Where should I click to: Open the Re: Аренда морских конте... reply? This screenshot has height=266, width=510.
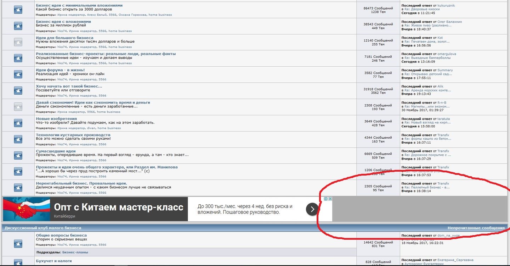click(428, 90)
